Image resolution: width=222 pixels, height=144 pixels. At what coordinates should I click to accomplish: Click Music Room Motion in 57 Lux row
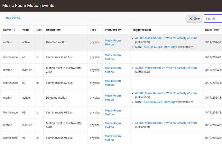pyautogui.click(x=113, y=83)
